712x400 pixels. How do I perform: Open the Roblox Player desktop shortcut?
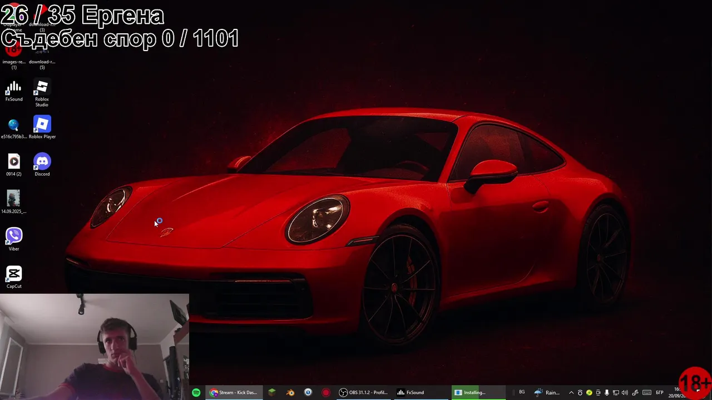(x=42, y=127)
